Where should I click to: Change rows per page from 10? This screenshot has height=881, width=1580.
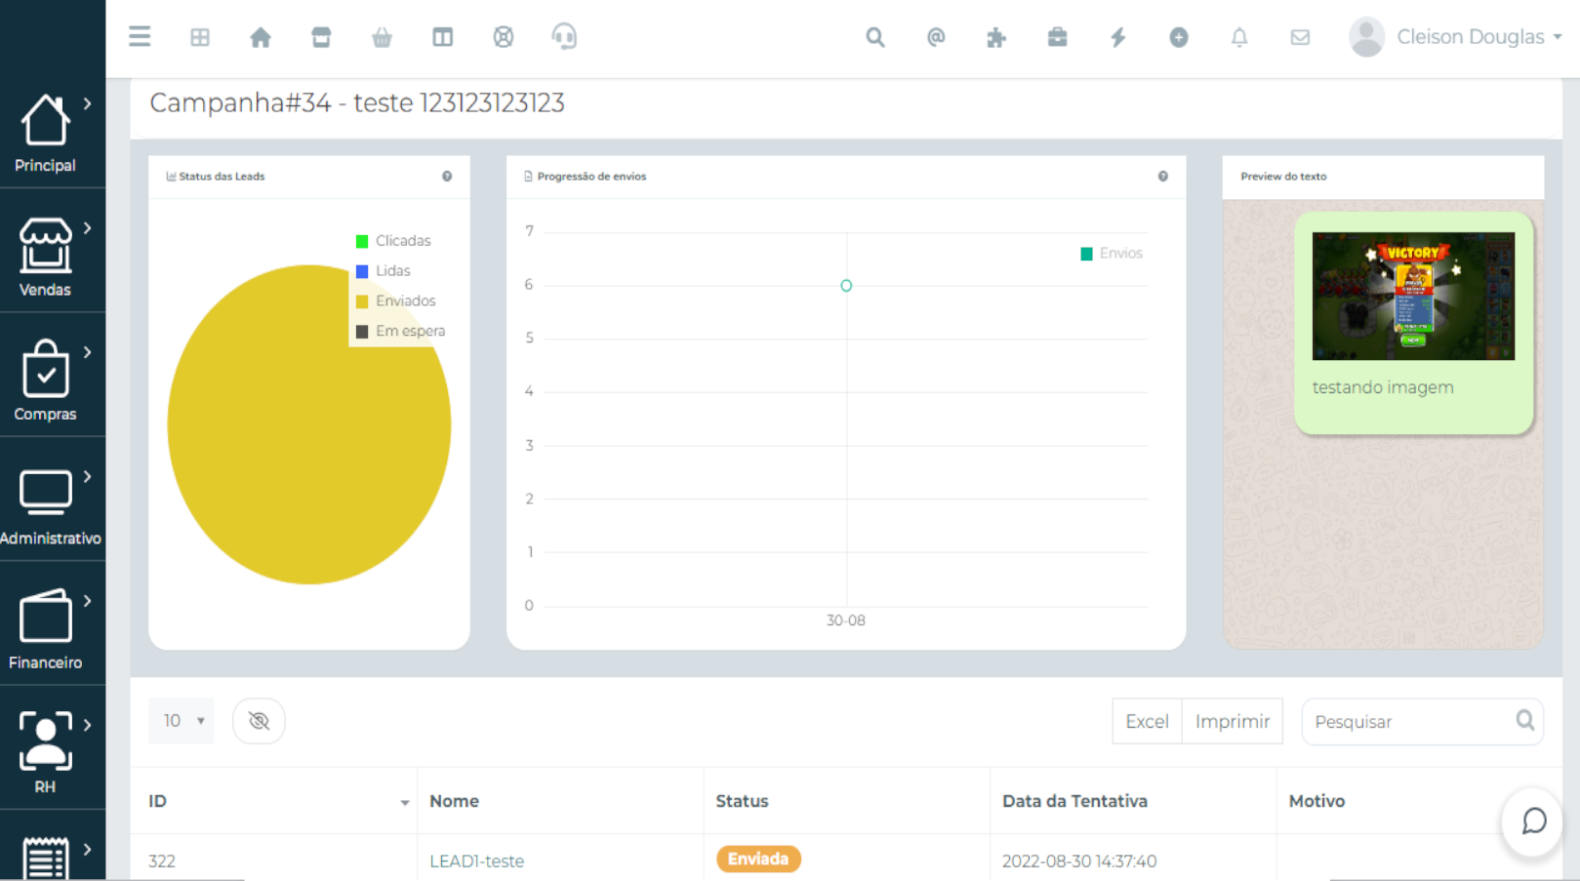182,721
